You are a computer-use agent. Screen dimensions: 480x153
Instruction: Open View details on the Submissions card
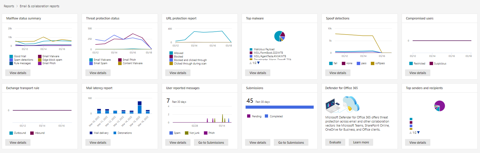(258, 143)
